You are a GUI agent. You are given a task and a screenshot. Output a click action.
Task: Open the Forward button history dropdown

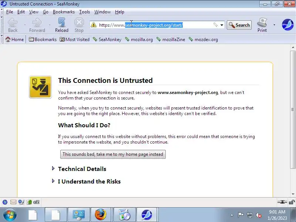50,25
